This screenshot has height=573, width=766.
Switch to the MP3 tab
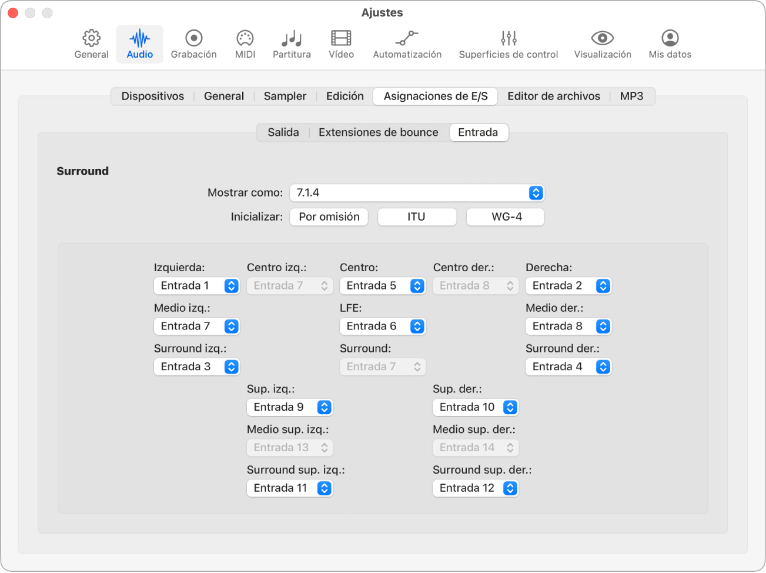click(632, 96)
